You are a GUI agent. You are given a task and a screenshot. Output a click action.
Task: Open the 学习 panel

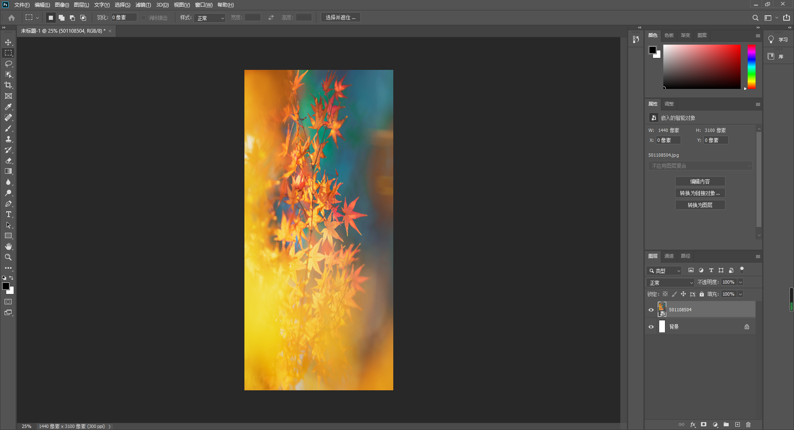(778, 40)
